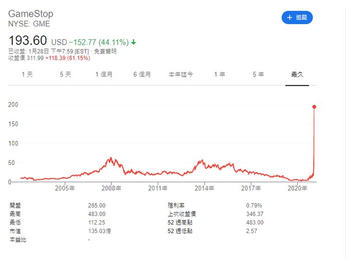Click the 最低 value 112.25
The image size is (346, 259).
click(97, 223)
